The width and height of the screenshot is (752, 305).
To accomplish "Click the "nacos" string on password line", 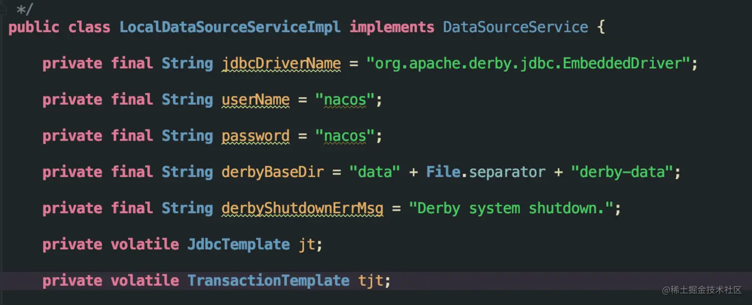I will (x=345, y=136).
